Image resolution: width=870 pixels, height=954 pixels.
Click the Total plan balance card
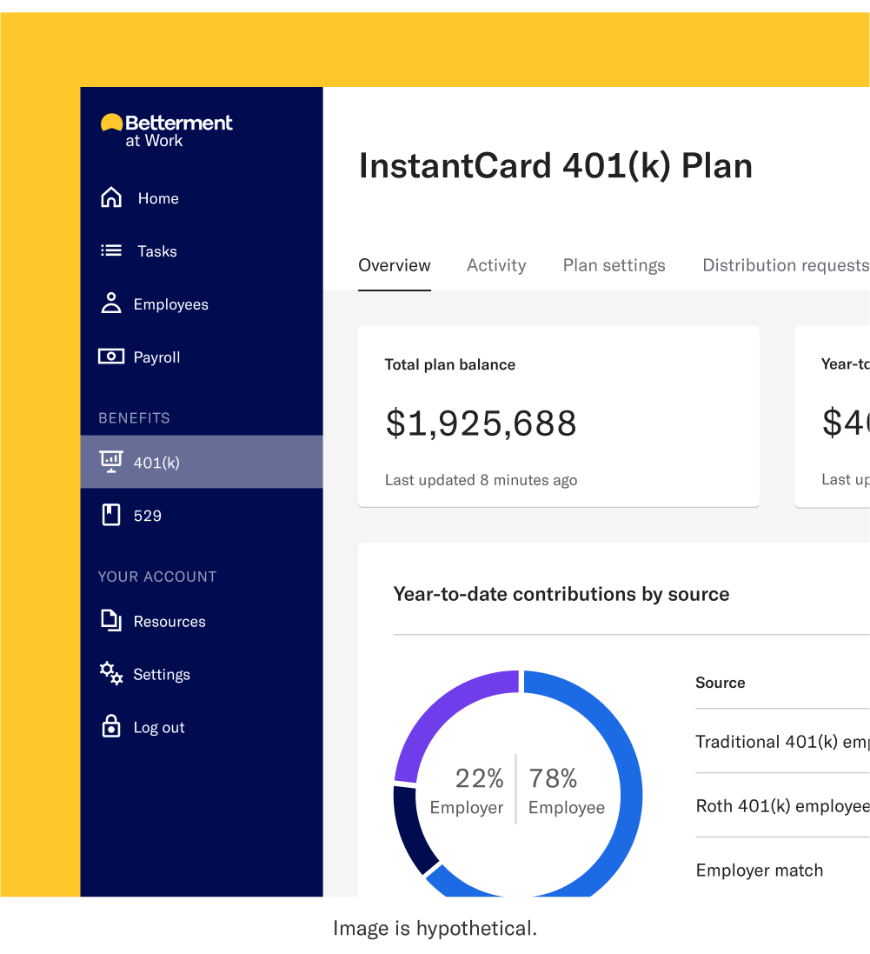pos(559,416)
